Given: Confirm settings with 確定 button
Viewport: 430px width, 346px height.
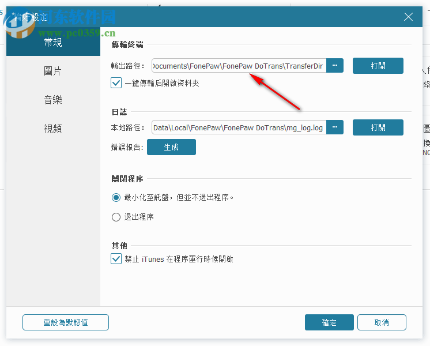Looking at the screenshot, I should click(329, 322).
